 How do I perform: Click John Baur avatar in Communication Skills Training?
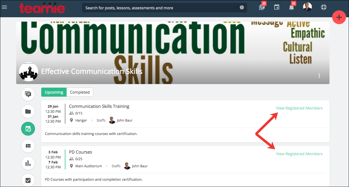pyautogui.click(x=112, y=120)
